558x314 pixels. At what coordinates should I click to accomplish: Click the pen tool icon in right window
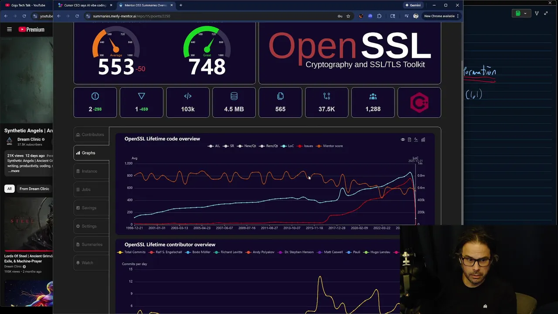537,13
